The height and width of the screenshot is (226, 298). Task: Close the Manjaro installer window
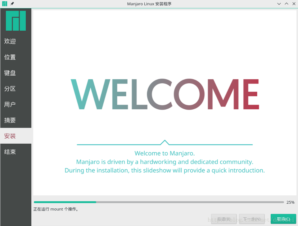pos(294,4)
